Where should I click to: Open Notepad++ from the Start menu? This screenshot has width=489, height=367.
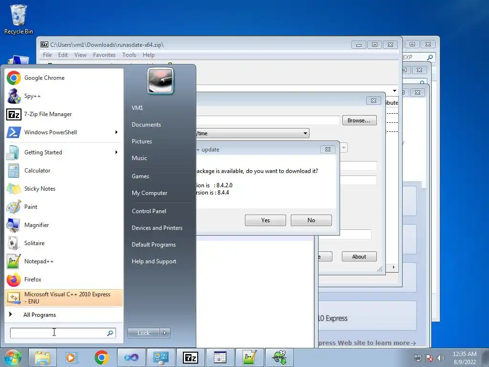[64, 261]
